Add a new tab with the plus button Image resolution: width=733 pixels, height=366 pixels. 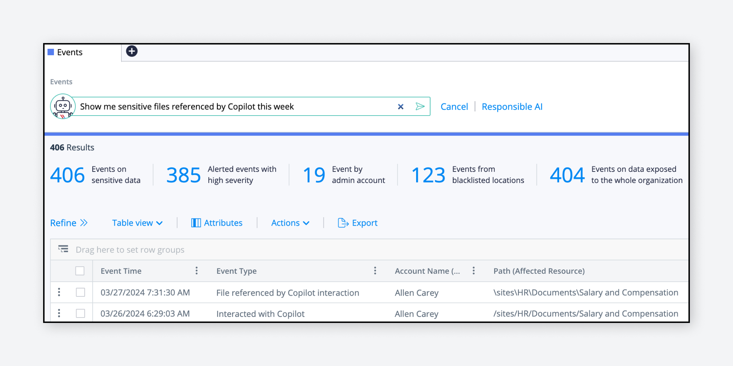point(132,51)
